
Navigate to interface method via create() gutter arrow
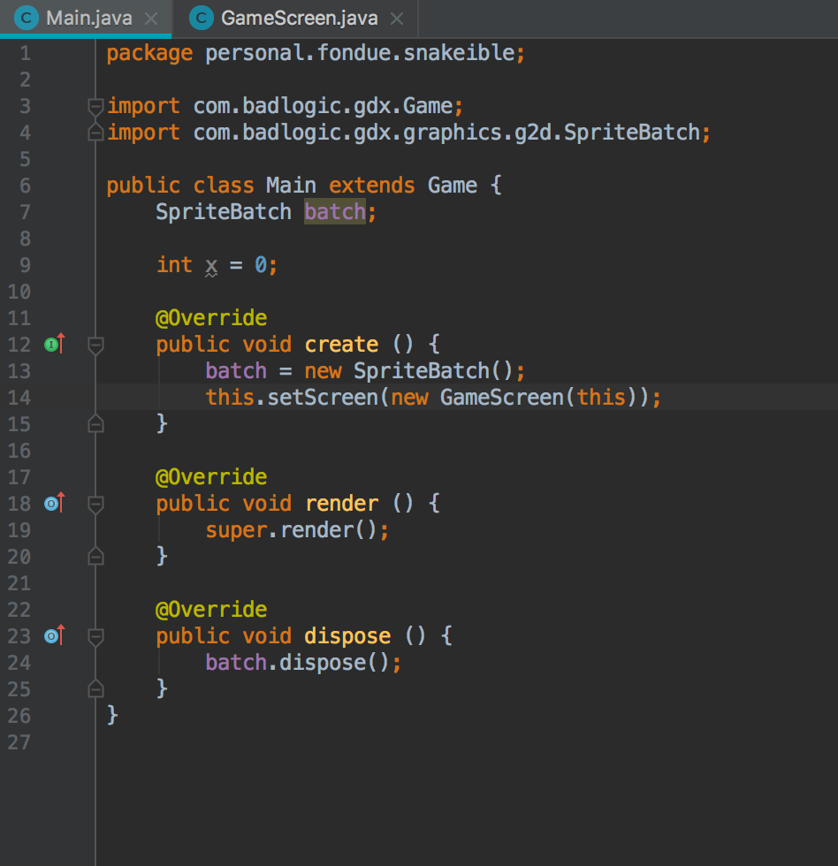pyautogui.click(x=60, y=341)
